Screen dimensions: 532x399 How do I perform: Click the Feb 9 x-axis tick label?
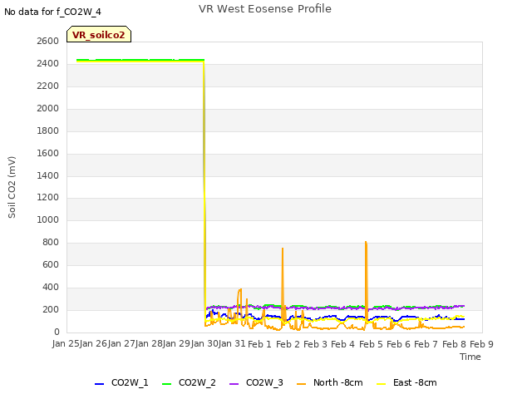click(481, 344)
